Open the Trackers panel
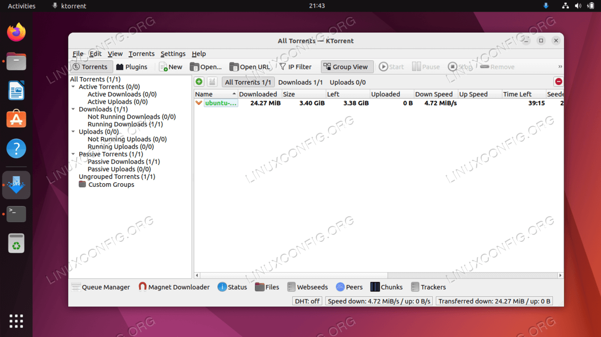Viewport: 601px width, 337px height. [x=428, y=287]
